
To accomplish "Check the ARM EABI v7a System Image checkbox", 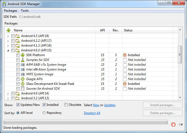I will (18, 65).
